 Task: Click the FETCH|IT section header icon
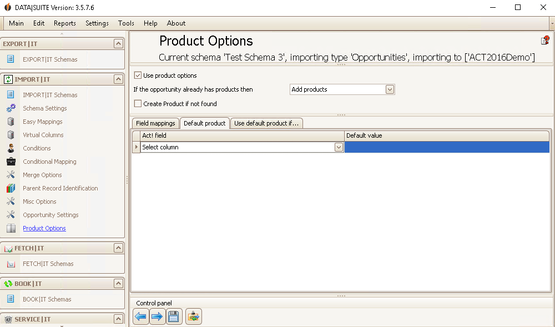pos(8,248)
